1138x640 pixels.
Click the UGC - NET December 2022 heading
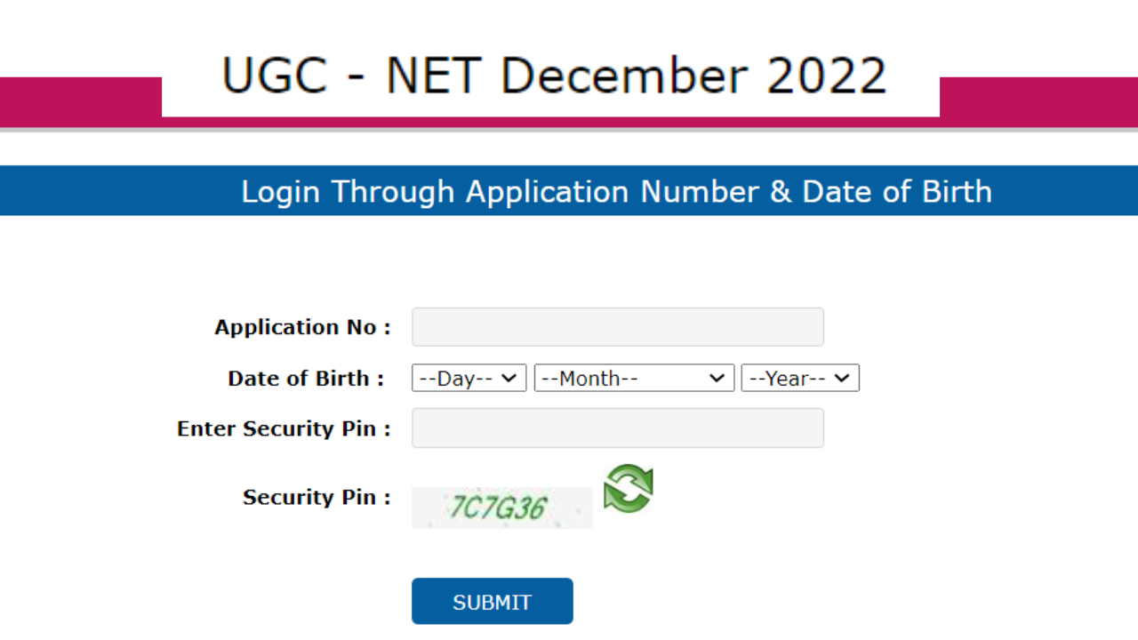point(554,76)
